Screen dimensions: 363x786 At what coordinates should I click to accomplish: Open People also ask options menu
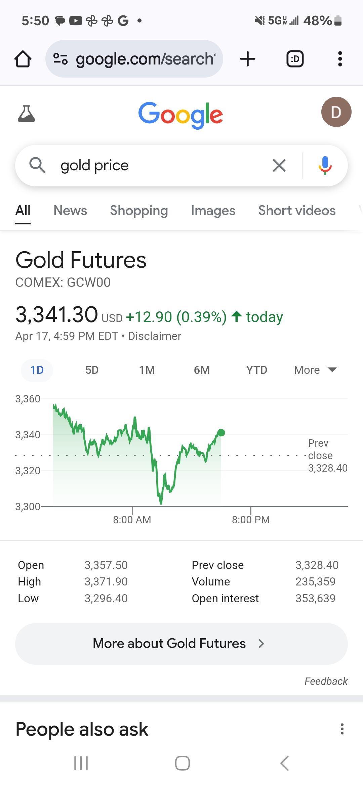pos(342,729)
